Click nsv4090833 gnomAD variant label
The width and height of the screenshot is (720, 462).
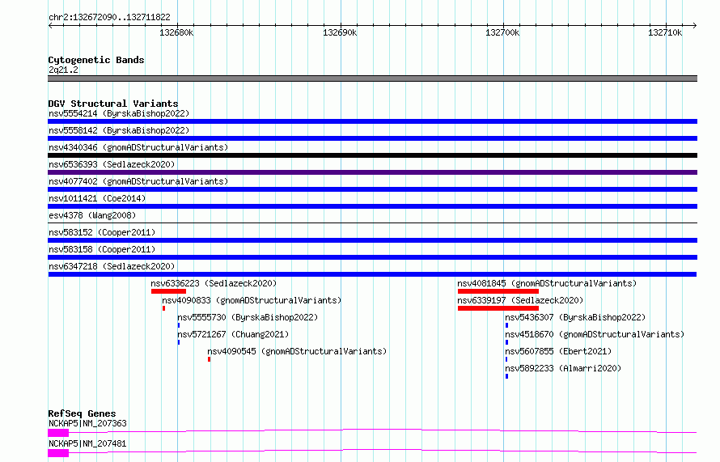tap(252, 300)
